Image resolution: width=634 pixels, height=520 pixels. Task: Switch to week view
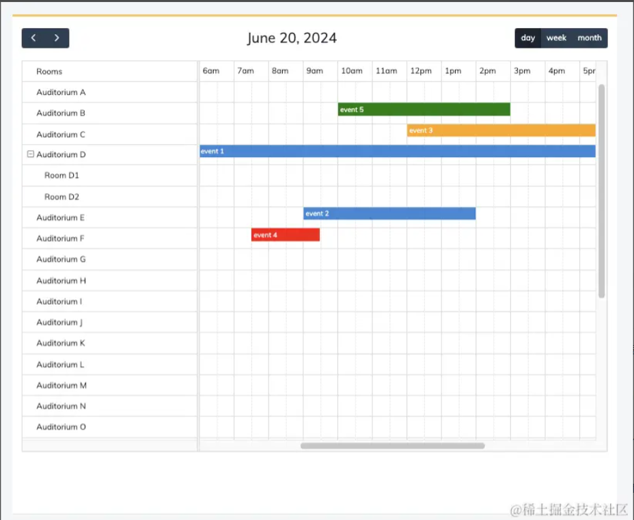pyautogui.click(x=556, y=38)
